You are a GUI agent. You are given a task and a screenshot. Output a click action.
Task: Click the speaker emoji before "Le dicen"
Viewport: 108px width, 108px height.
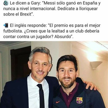pyautogui.click(x=6, y=4)
